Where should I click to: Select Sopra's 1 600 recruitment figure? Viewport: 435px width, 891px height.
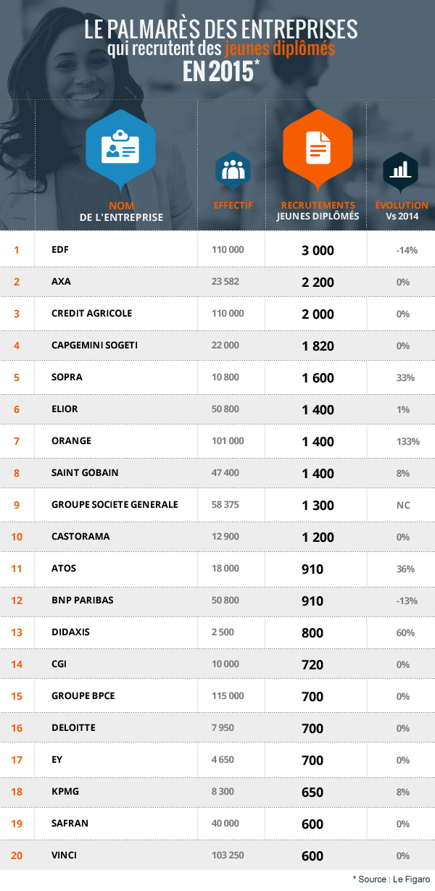(x=318, y=377)
